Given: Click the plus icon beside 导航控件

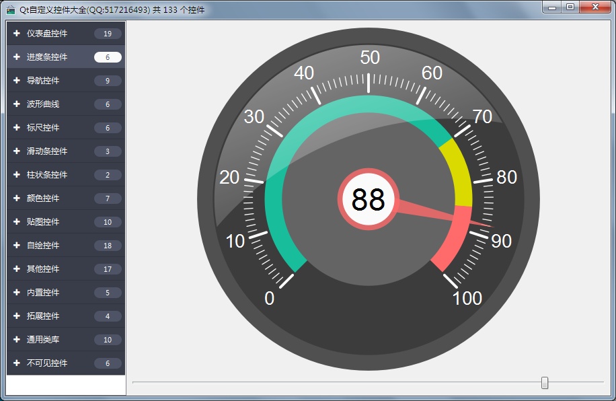Looking at the screenshot, I should 17,81.
